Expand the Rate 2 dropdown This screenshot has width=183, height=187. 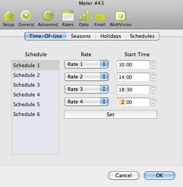point(86,77)
